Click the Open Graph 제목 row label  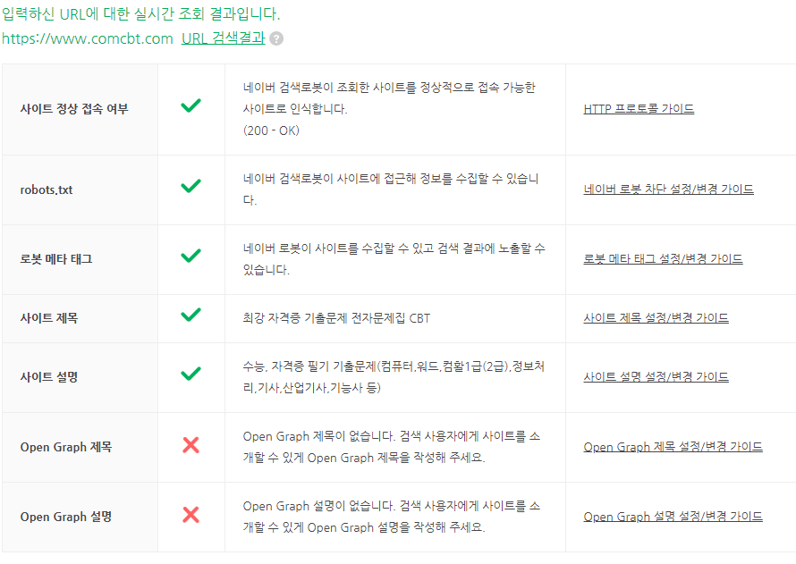(66, 447)
